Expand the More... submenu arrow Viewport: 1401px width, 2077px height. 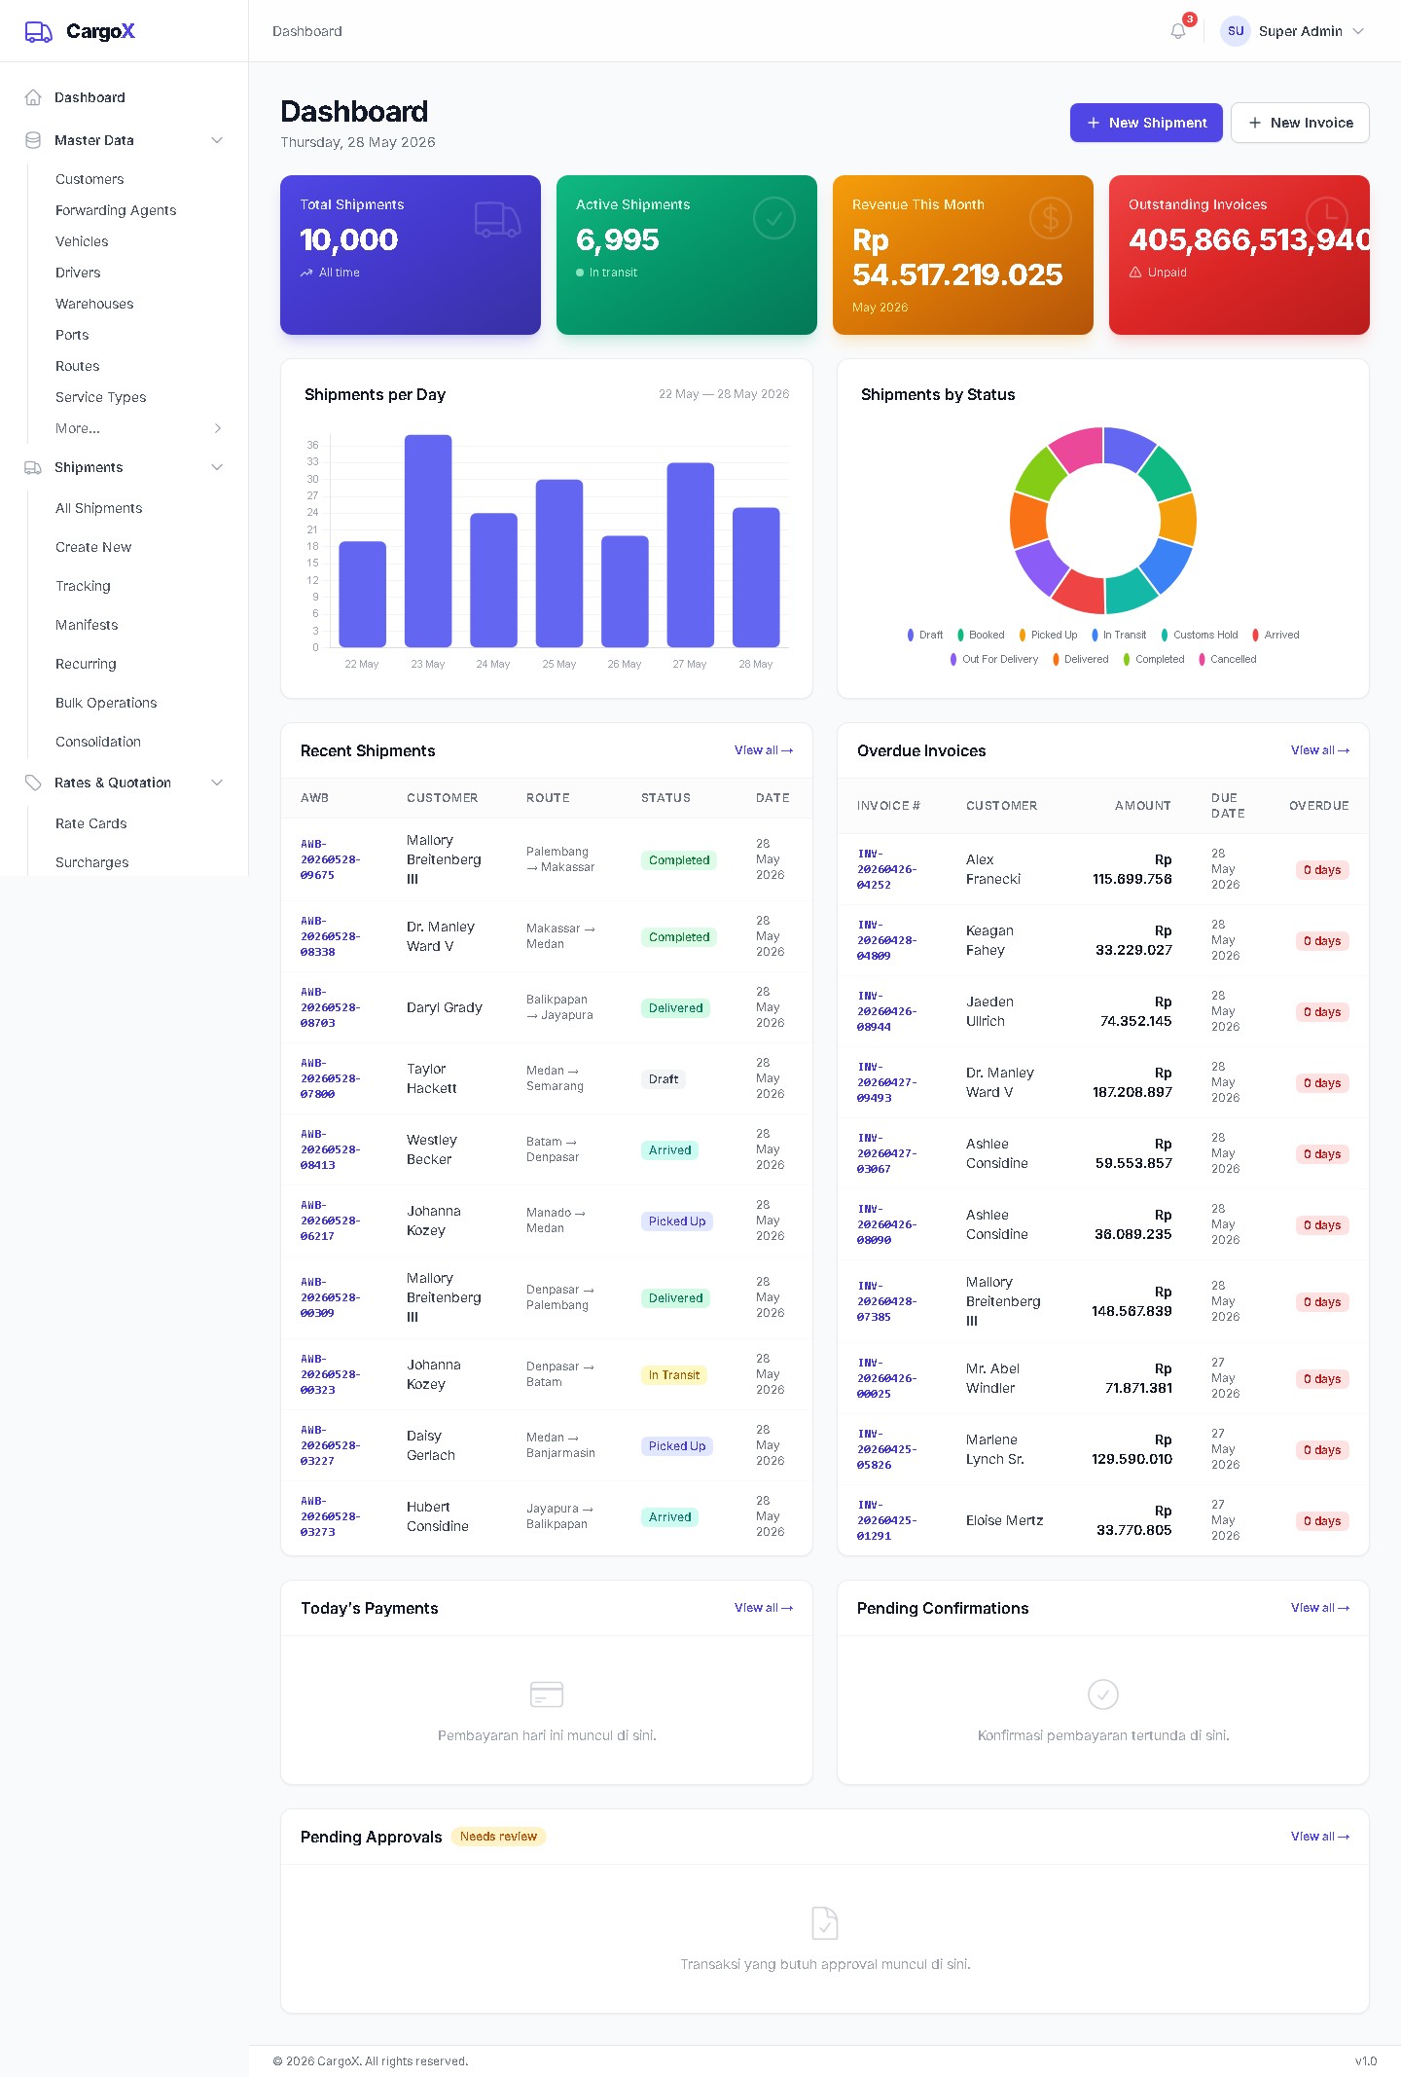(218, 428)
